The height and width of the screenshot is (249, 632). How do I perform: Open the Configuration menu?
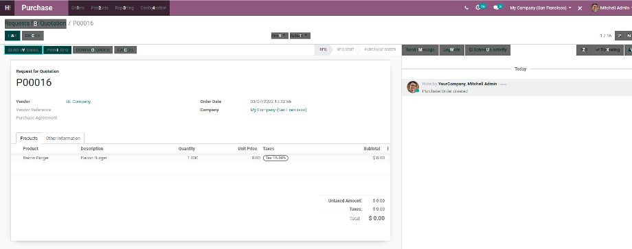tap(153, 8)
